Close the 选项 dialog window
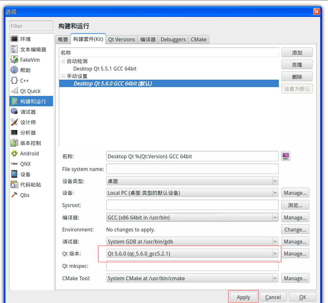 point(317,11)
